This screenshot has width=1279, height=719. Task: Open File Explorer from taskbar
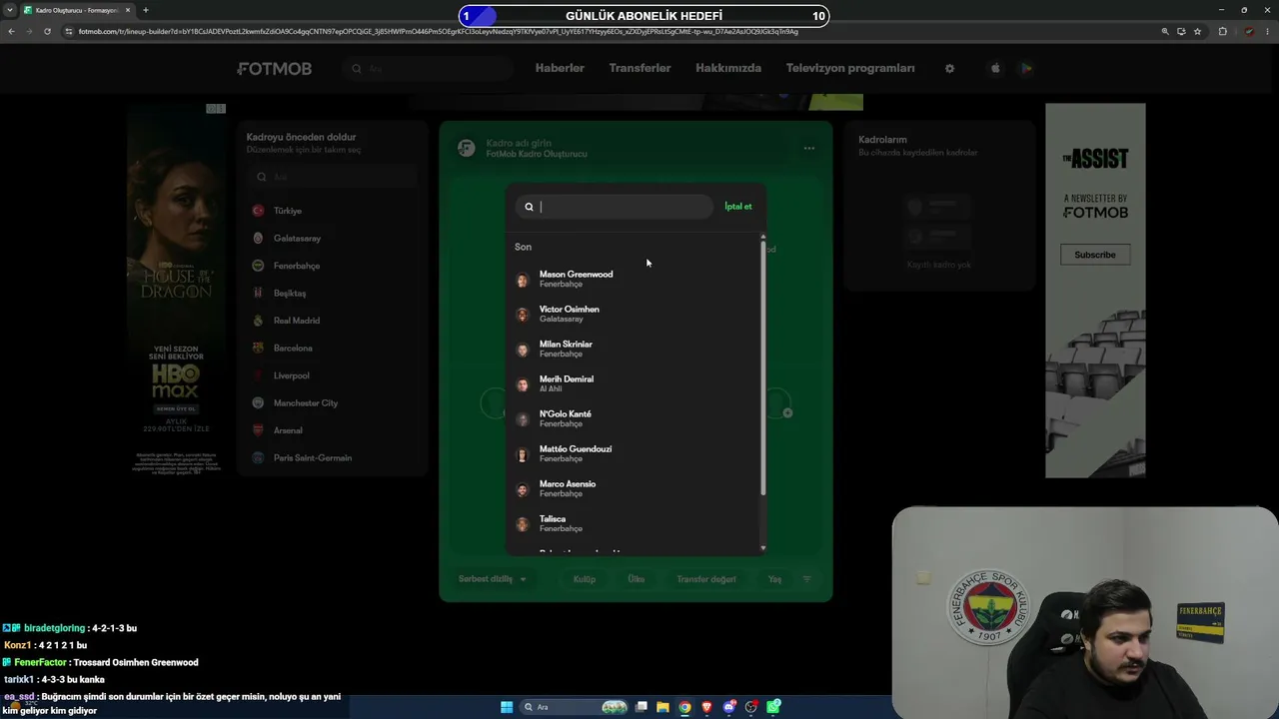[x=662, y=707]
